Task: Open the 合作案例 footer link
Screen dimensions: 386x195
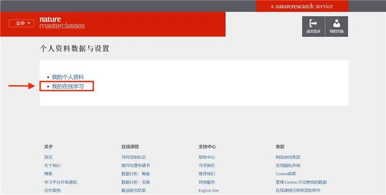Action: 52,190
